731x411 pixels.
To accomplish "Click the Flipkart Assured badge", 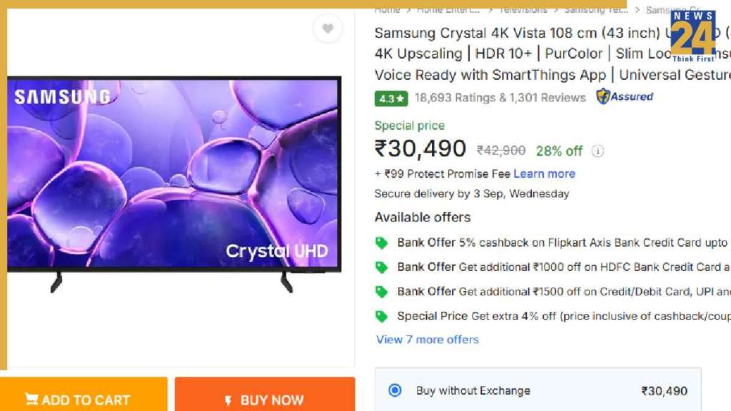I will (x=625, y=96).
